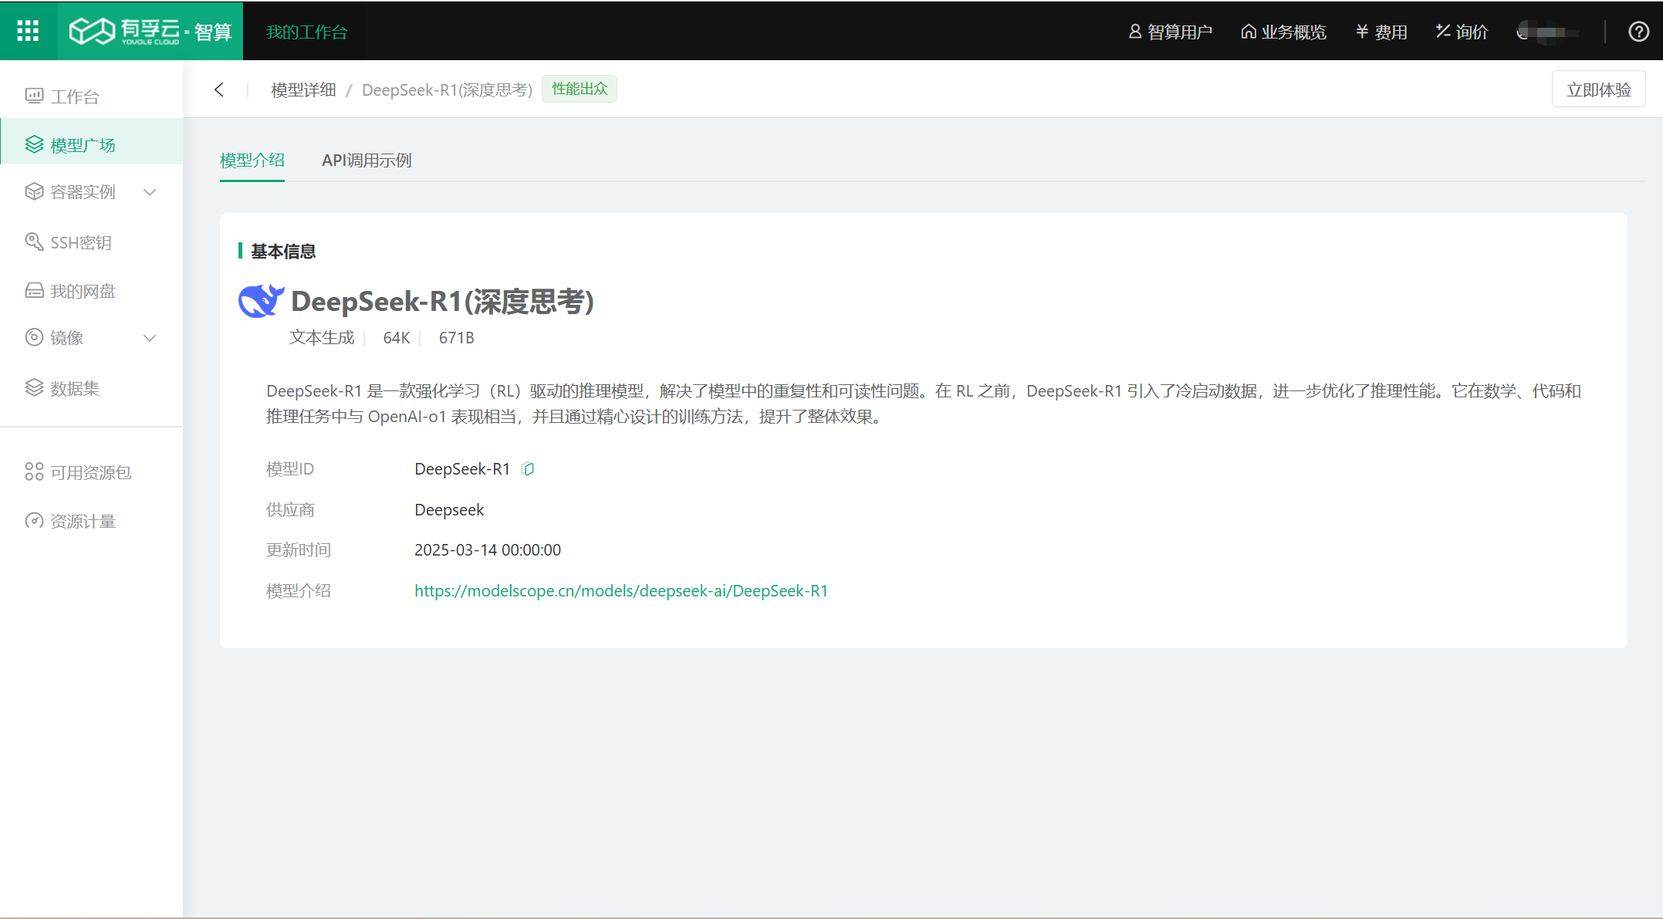Click the 询价 percent icon

click(1443, 32)
